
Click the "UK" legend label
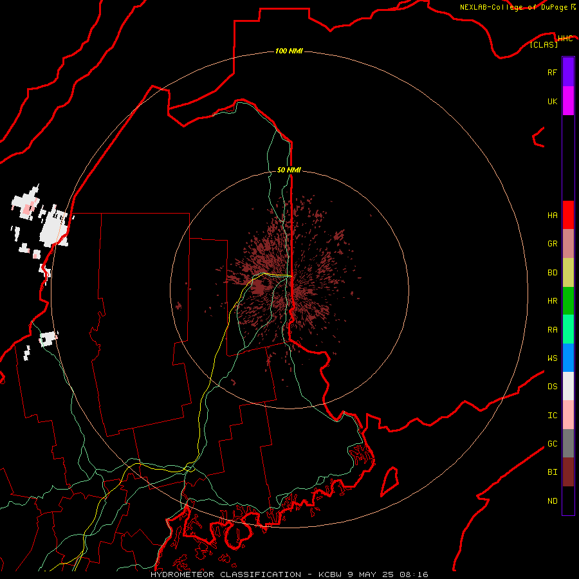[552, 101]
